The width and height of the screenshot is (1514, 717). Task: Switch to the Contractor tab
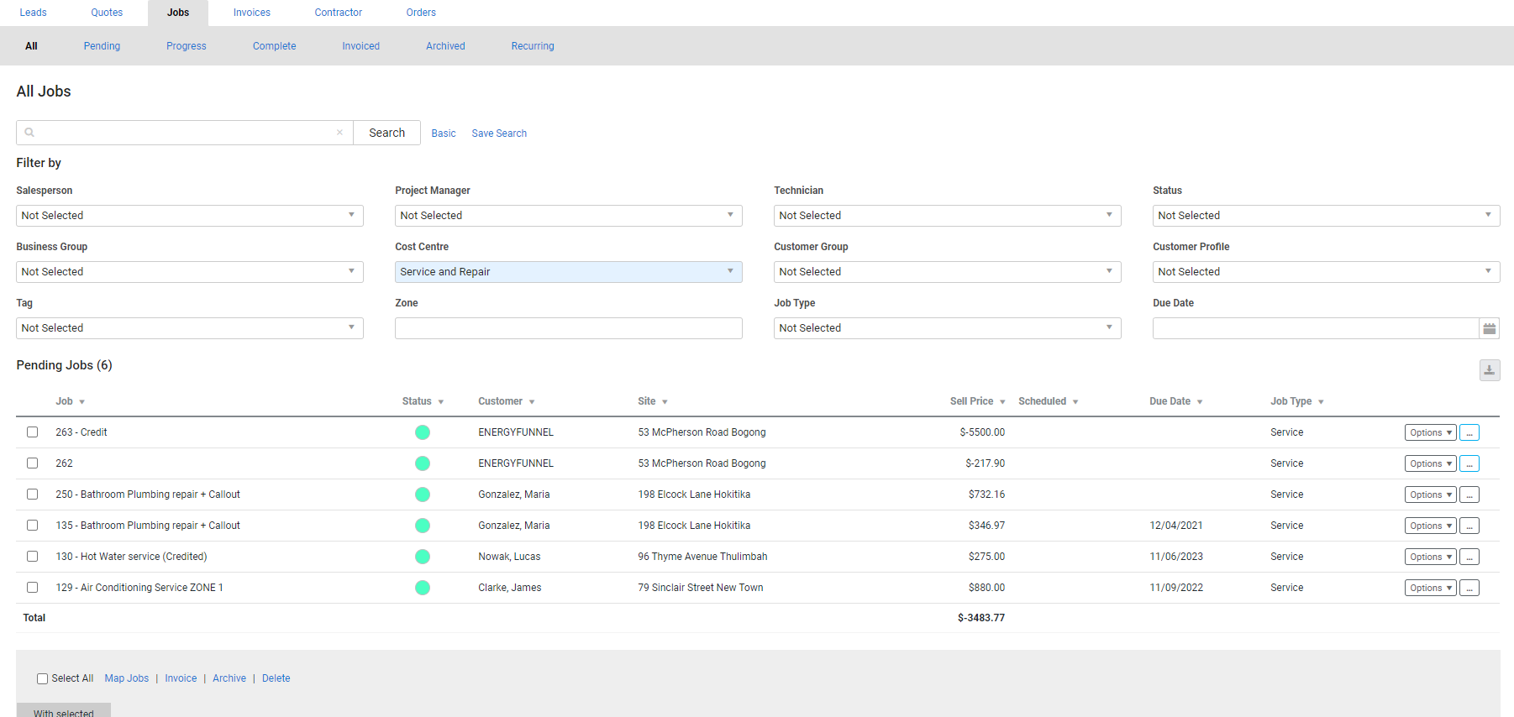[339, 13]
